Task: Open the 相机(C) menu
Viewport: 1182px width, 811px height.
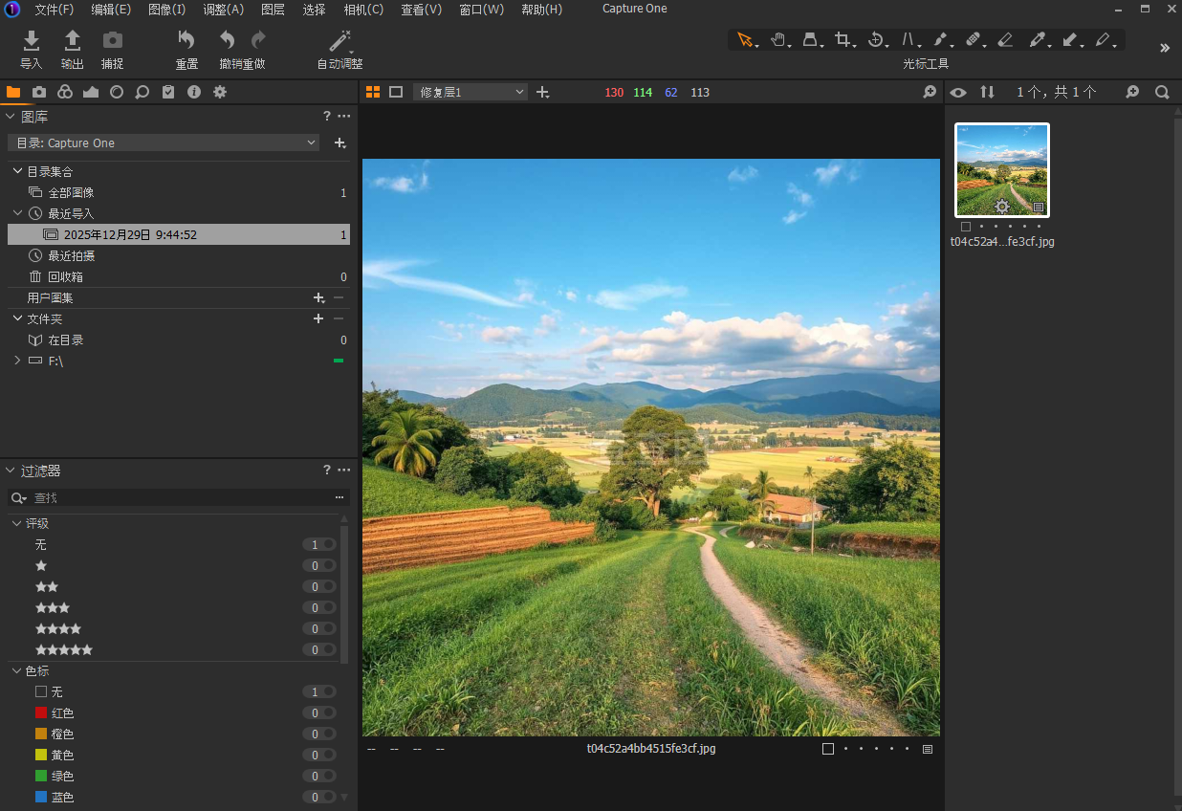Action: point(363,10)
